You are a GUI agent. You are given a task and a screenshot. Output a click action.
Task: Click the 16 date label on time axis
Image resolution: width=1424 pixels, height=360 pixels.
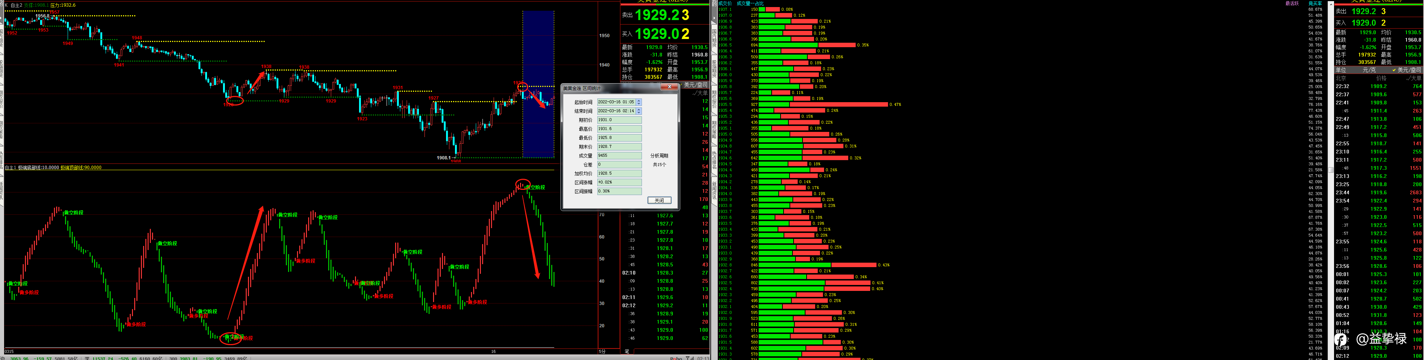pos(494,351)
